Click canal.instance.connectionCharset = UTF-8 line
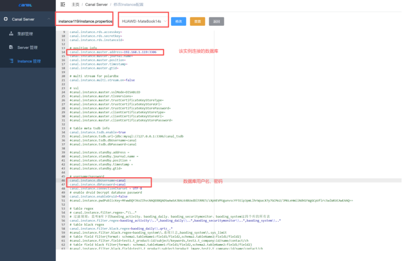 pyautogui.click(x=106, y=188)
